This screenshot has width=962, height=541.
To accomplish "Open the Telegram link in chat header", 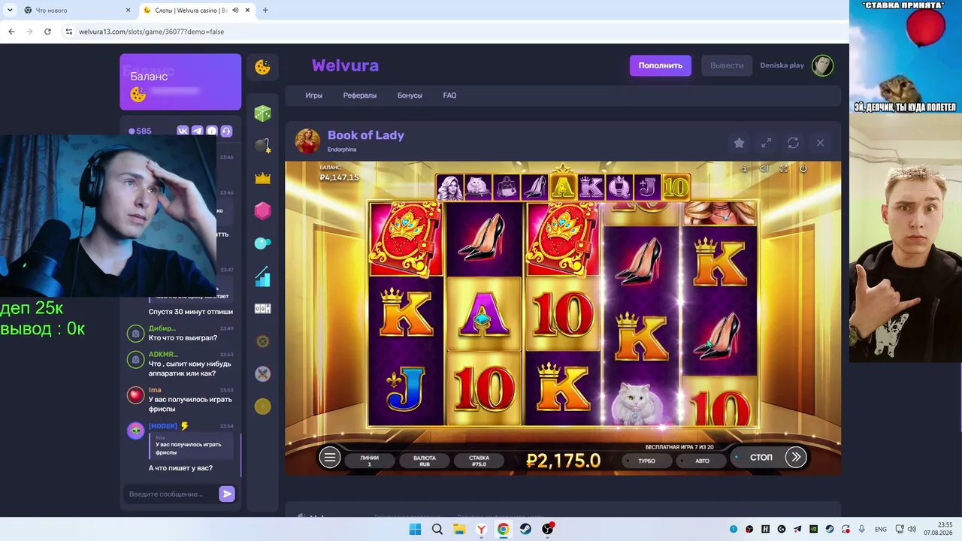I will pos(197,131).
